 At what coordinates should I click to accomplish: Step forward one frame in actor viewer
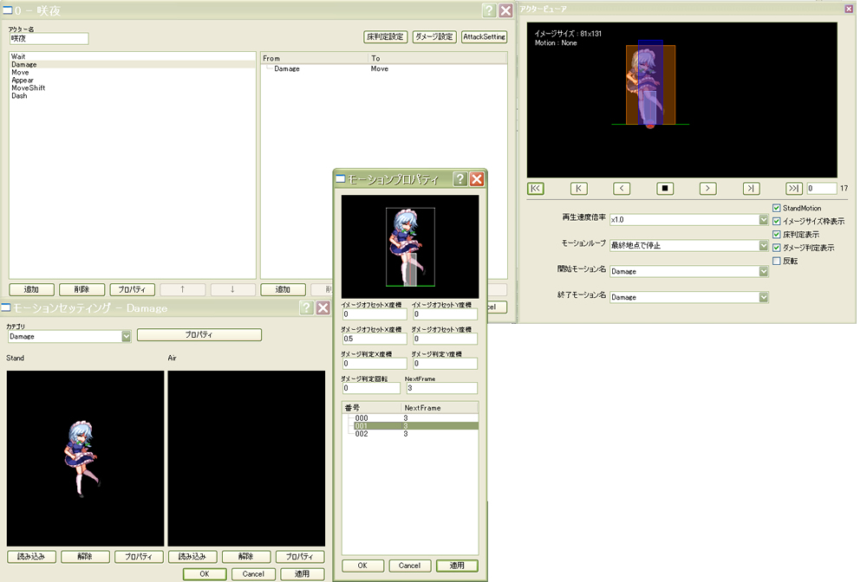coord(707,188)
